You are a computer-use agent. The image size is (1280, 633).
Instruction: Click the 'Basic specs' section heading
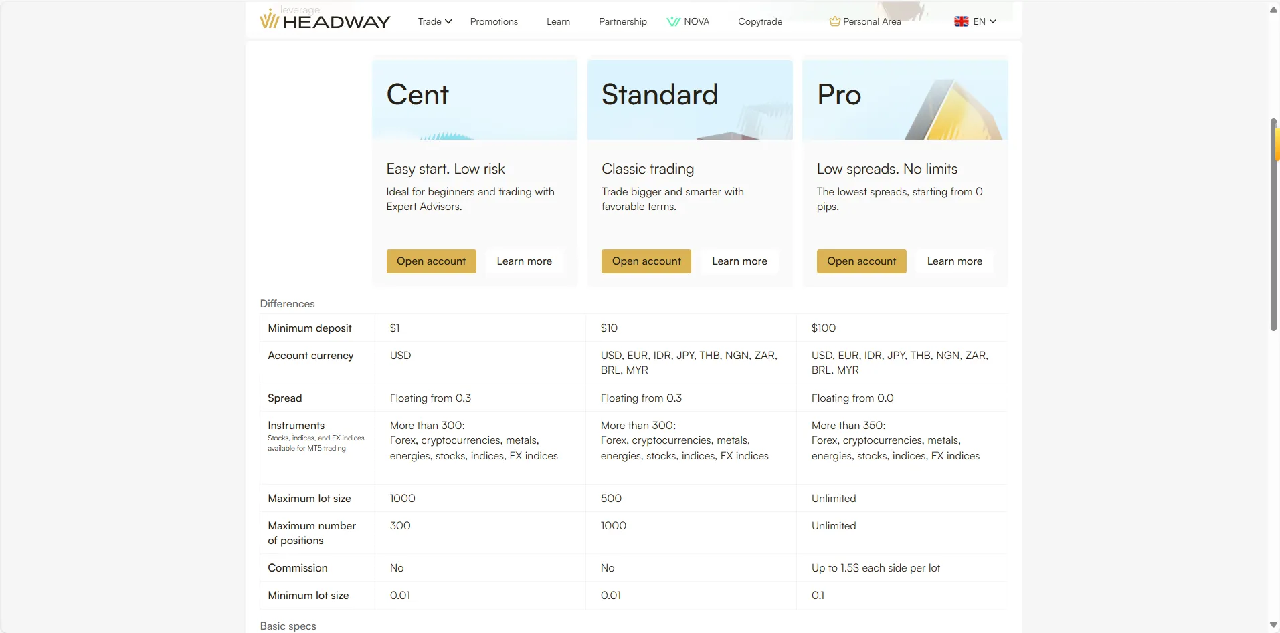pos(288,626)
